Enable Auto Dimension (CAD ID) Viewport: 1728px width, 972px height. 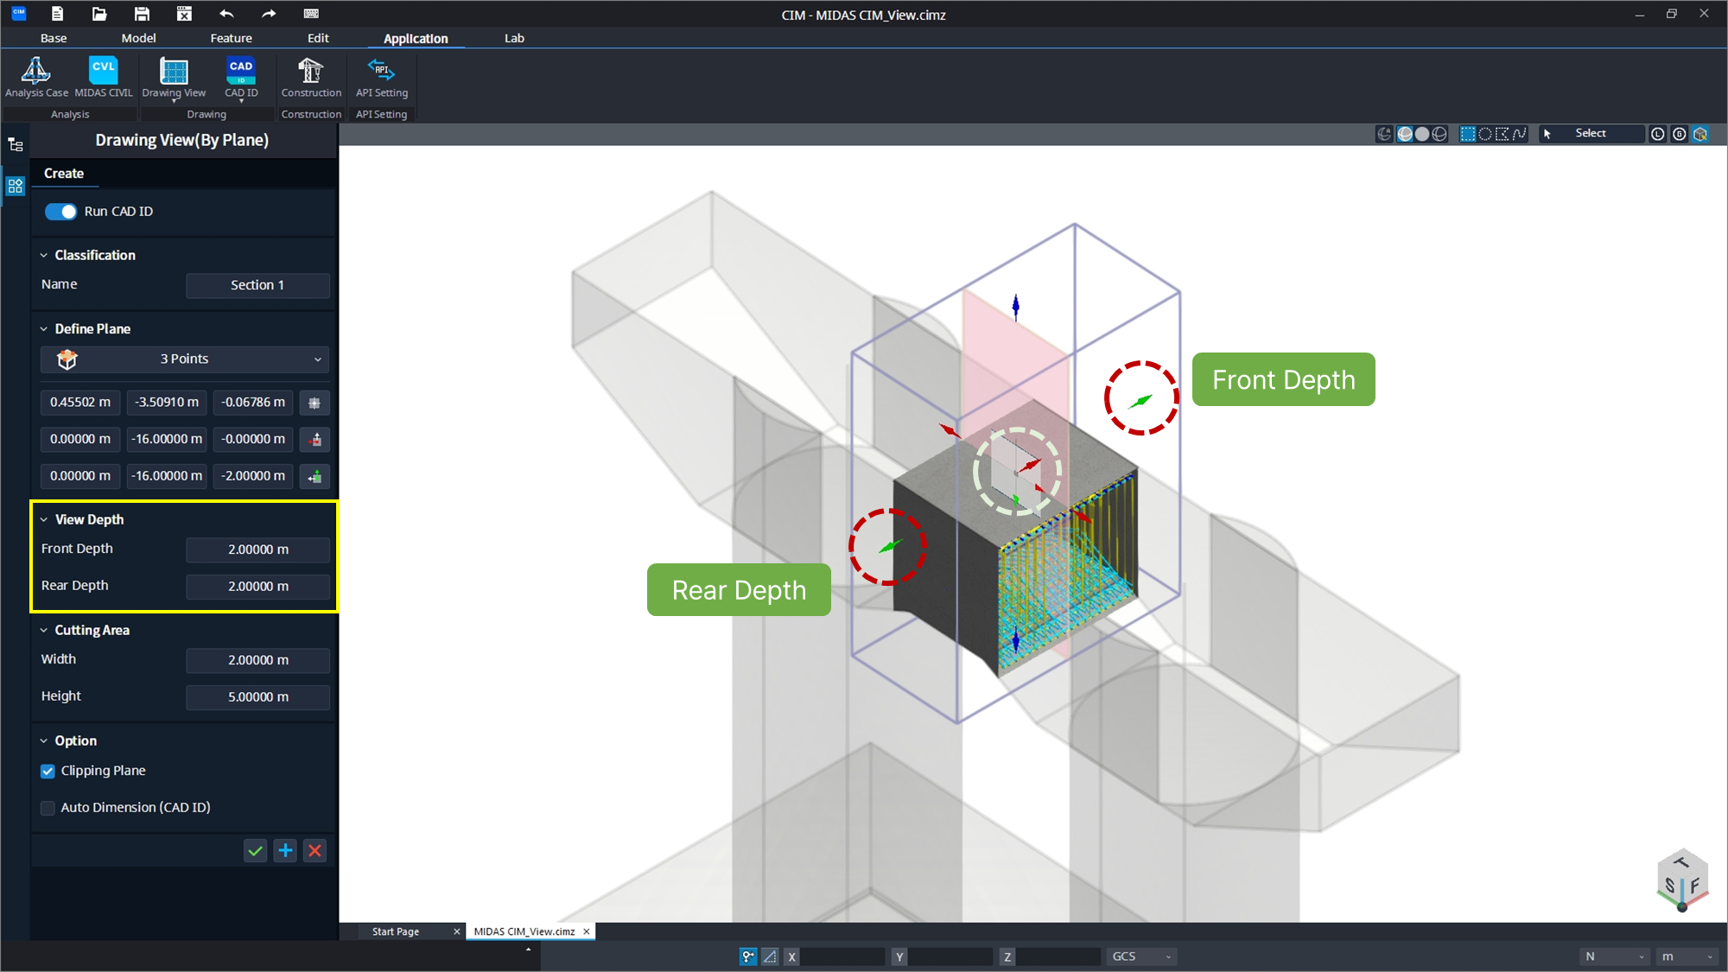pyautogui.click(x=48, y=808)
